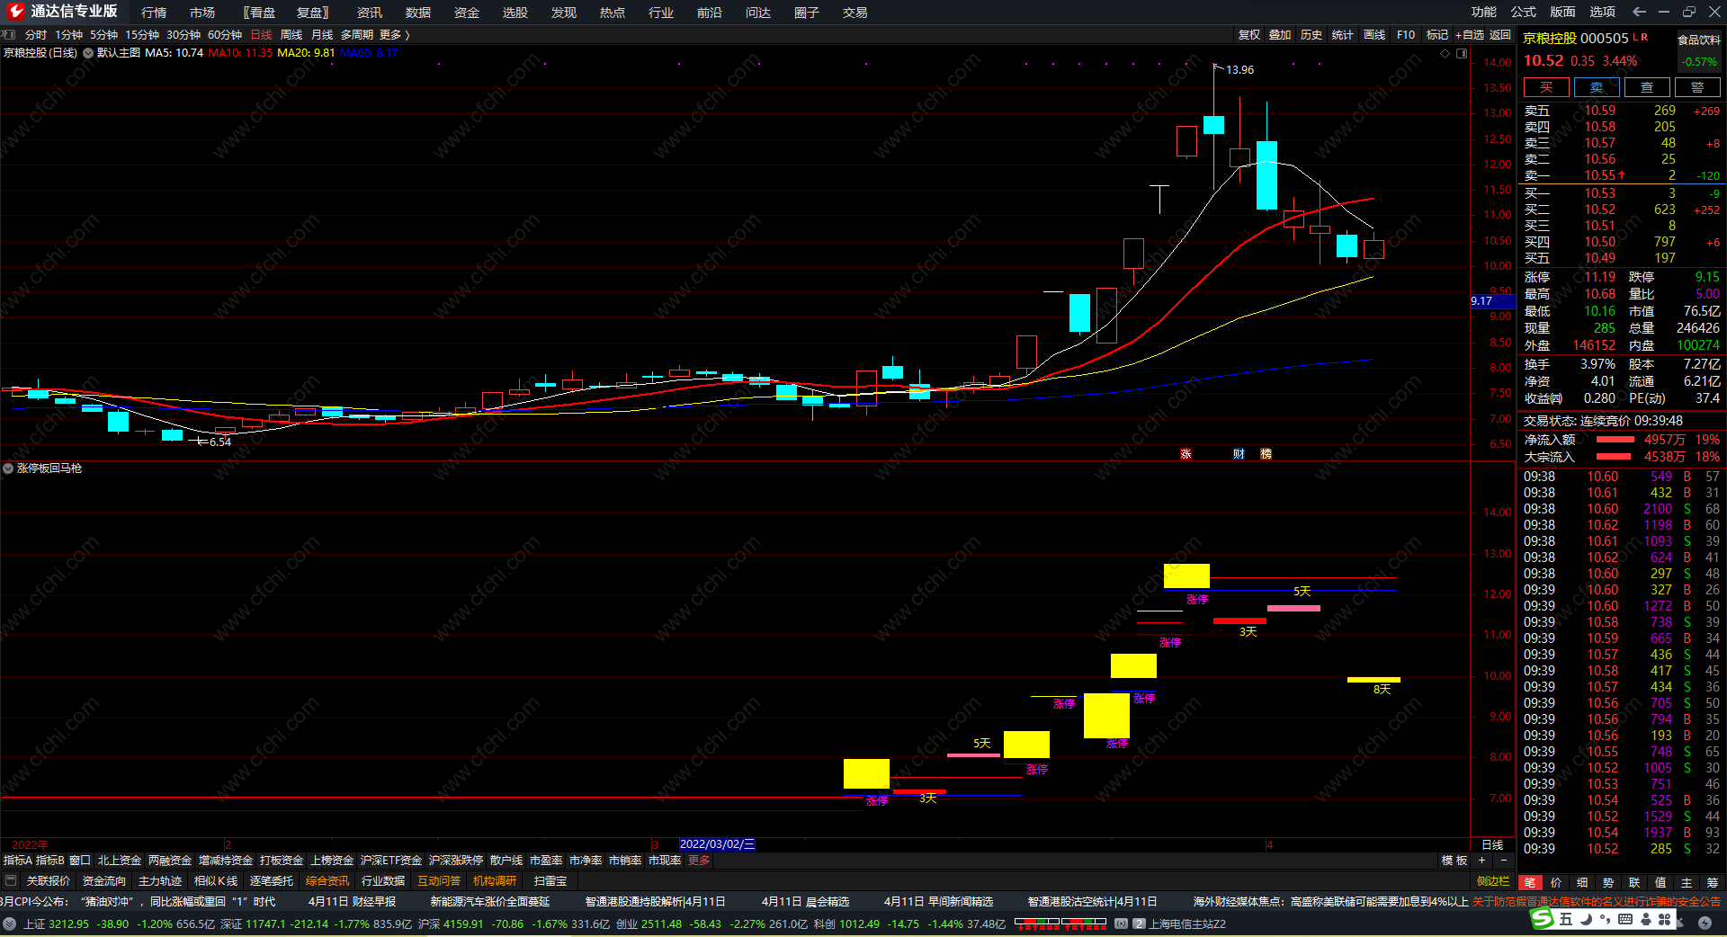
Task: Click the lightning bolt icon at bottom right
Action: (x=1705, y=923)
